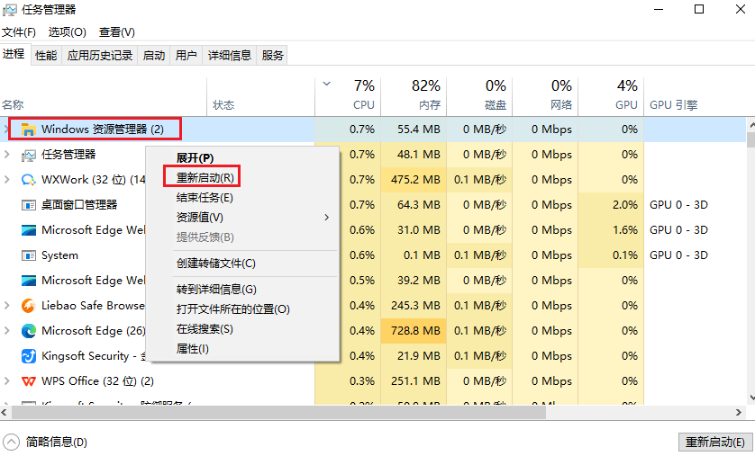The image size is (755, 456).
Task: Switch to the 用户 tab
Action: (x=186, y=55)
